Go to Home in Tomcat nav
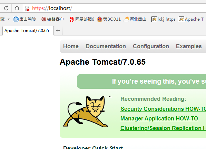 click(71, 46)
